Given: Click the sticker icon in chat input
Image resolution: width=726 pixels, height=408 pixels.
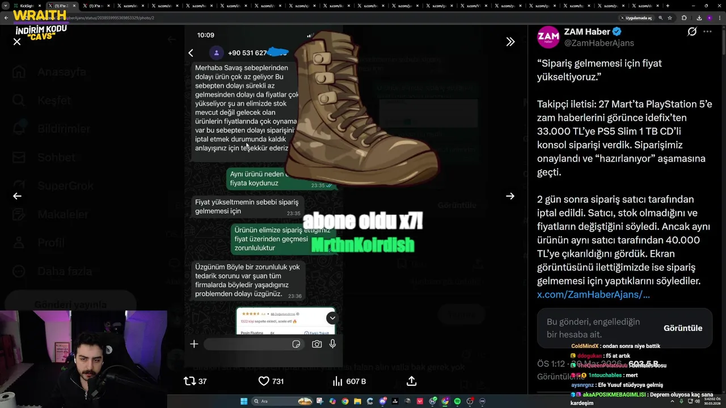Looking at the screenshot, I should 296,344.
